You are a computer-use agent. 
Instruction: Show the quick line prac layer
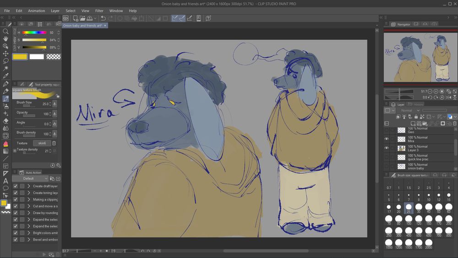coord(387,157)
